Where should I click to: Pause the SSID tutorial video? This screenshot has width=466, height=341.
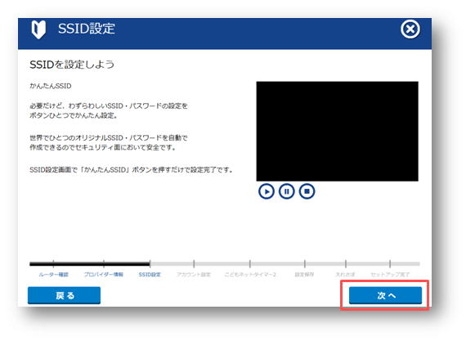click(x=286, y=191)
